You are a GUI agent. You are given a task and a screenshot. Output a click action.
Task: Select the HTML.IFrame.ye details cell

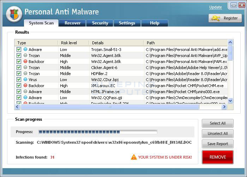[116, 91]
